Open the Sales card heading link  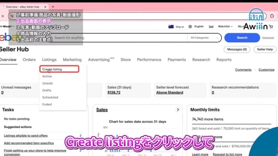point(102,110)
